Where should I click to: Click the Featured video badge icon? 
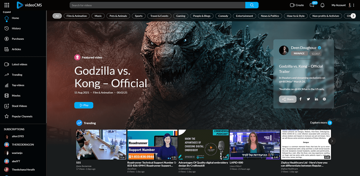tap(77, 57)
